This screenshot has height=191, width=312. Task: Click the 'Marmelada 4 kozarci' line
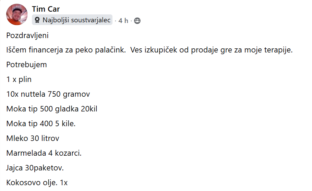pyautogui.click(x=44, y=153)
